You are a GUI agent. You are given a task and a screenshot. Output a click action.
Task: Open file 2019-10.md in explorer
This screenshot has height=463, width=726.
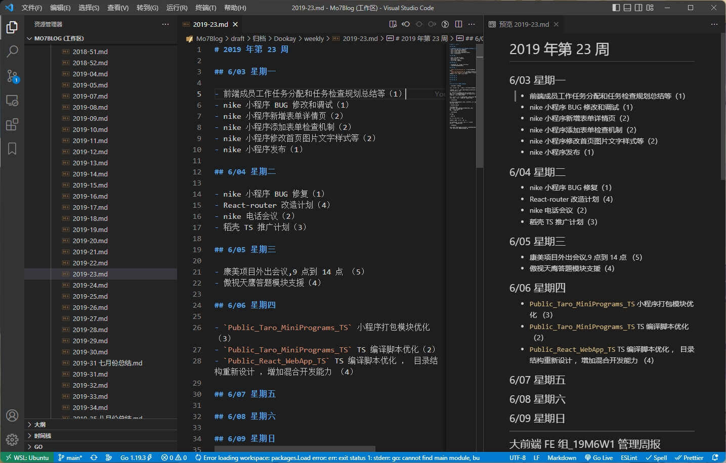101,129
